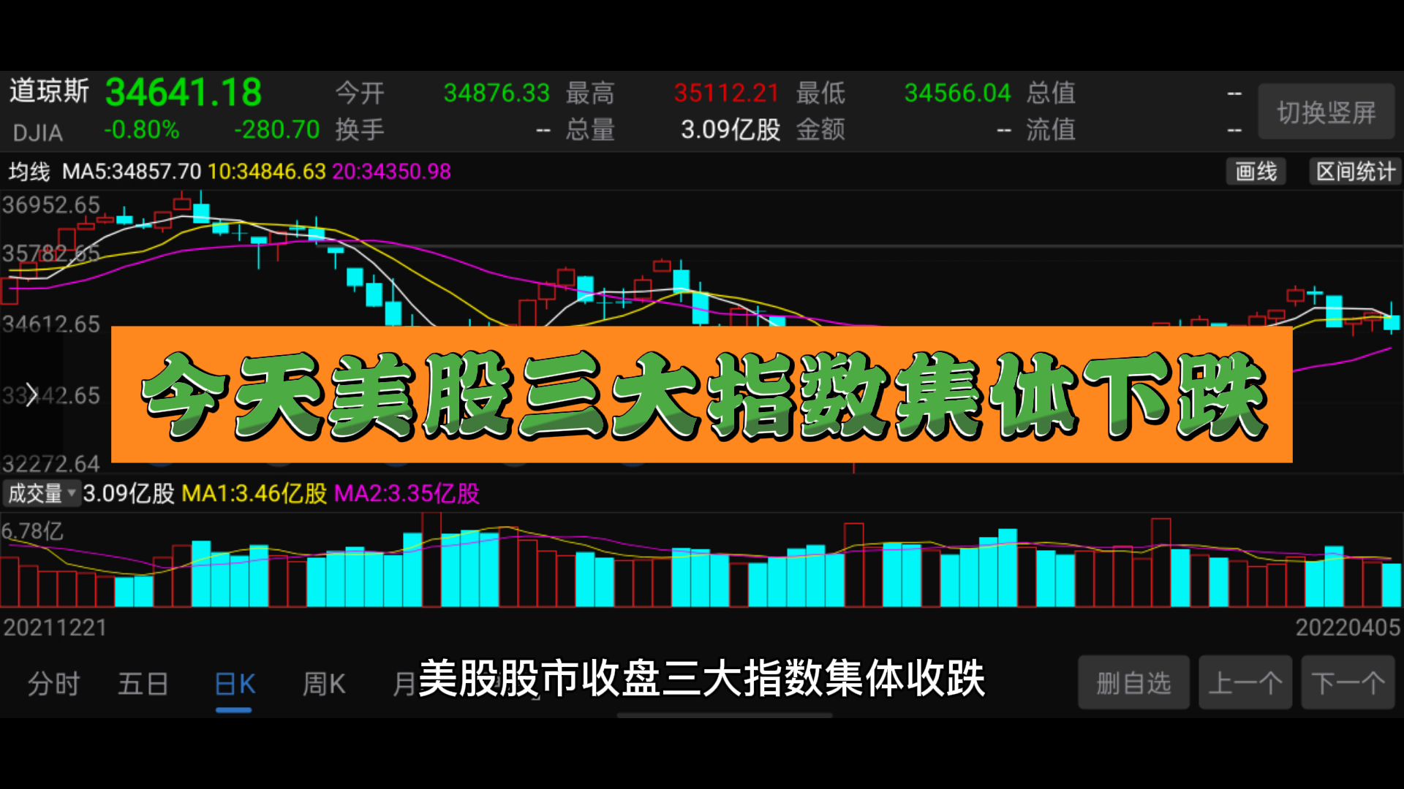This screenshot has width=1404, height=789.
Task: Click the last volume bar on the right
Action: [1392, 584]
